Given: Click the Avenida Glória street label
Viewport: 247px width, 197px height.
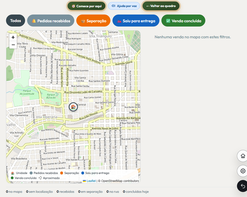Looking at the screenshot, I should tap(124, 63).
